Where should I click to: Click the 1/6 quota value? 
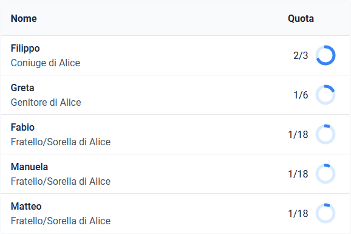(x=301, y=95)
